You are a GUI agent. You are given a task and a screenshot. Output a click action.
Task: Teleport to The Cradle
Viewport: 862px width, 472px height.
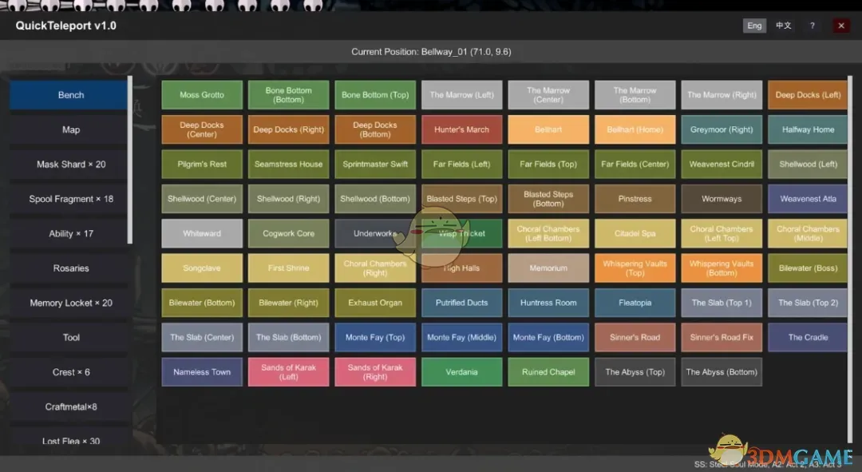(808, 337)
